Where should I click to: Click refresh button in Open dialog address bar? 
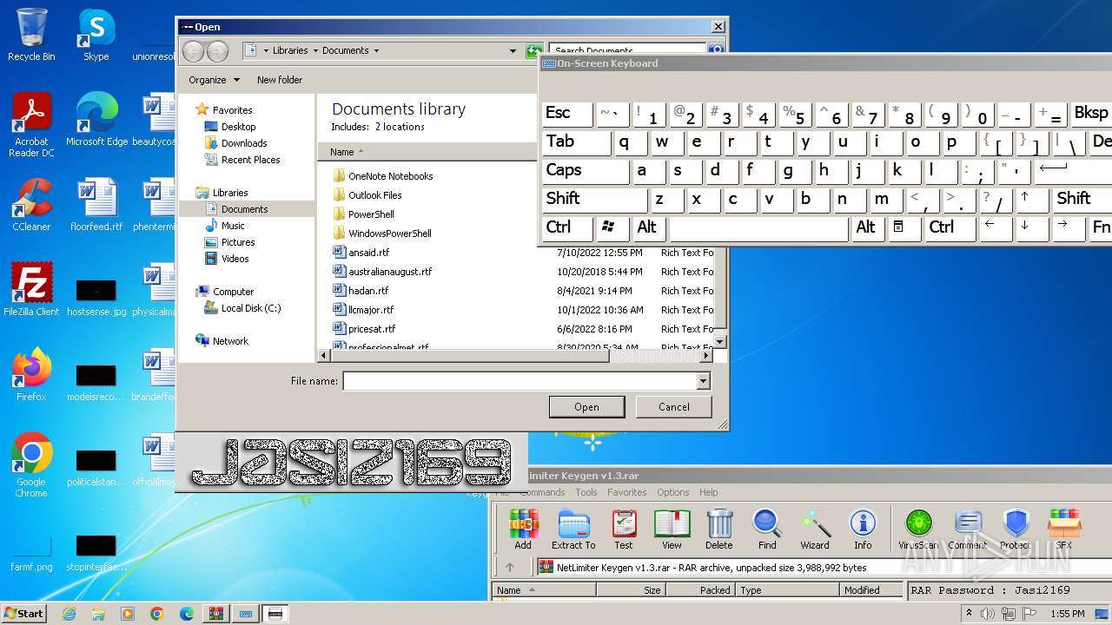click(533, 50)
